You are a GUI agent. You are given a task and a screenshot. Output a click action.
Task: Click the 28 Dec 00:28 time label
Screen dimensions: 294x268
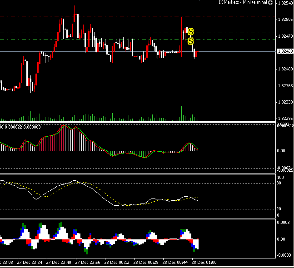click(x=146, y=263)
